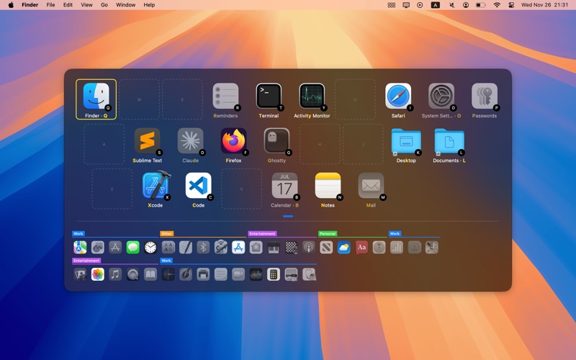
Task: Open the input source A menu
Action: pyautogui.click(x=436, y=5)
